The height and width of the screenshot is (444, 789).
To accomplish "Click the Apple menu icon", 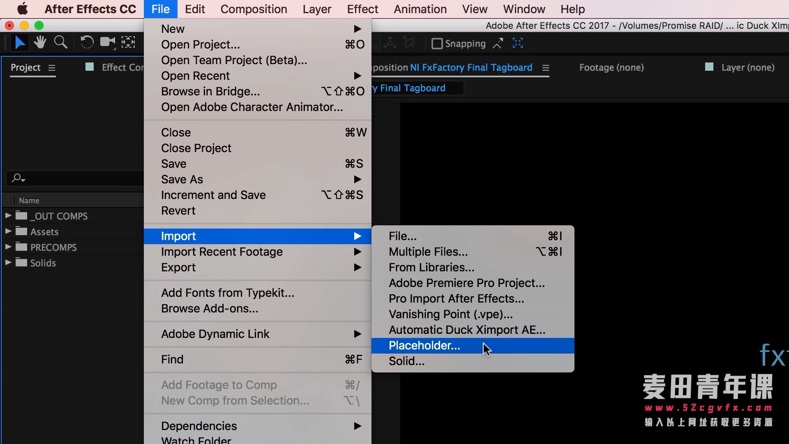I will pos(22,9).
